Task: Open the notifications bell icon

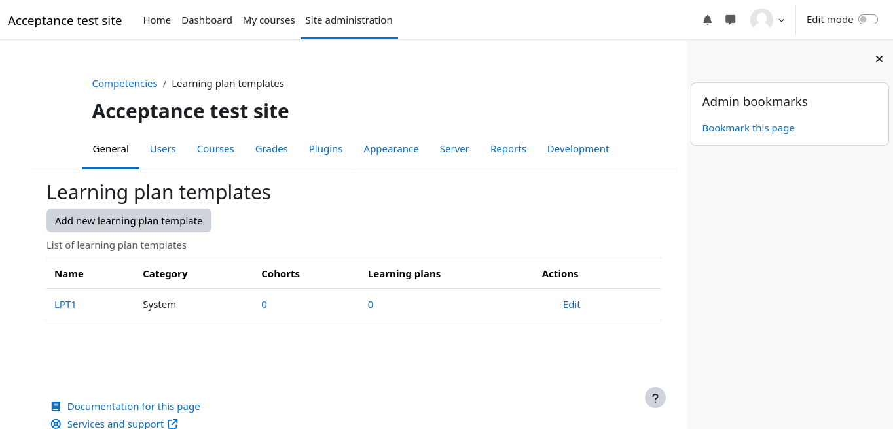Action: [707, 20]
